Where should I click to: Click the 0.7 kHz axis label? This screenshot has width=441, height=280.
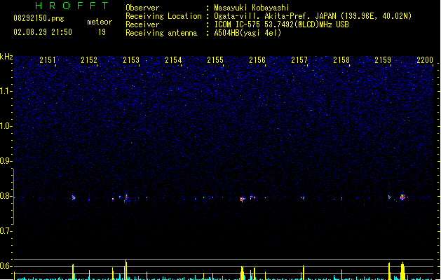[x=6, y=231]
